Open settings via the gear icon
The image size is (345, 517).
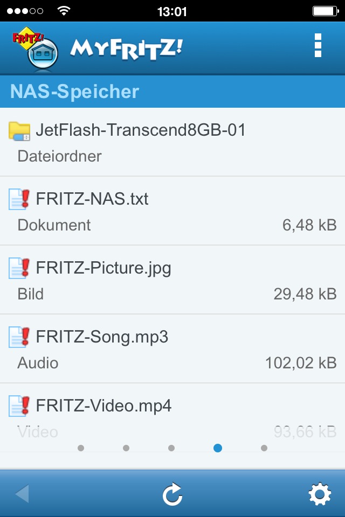319,494
